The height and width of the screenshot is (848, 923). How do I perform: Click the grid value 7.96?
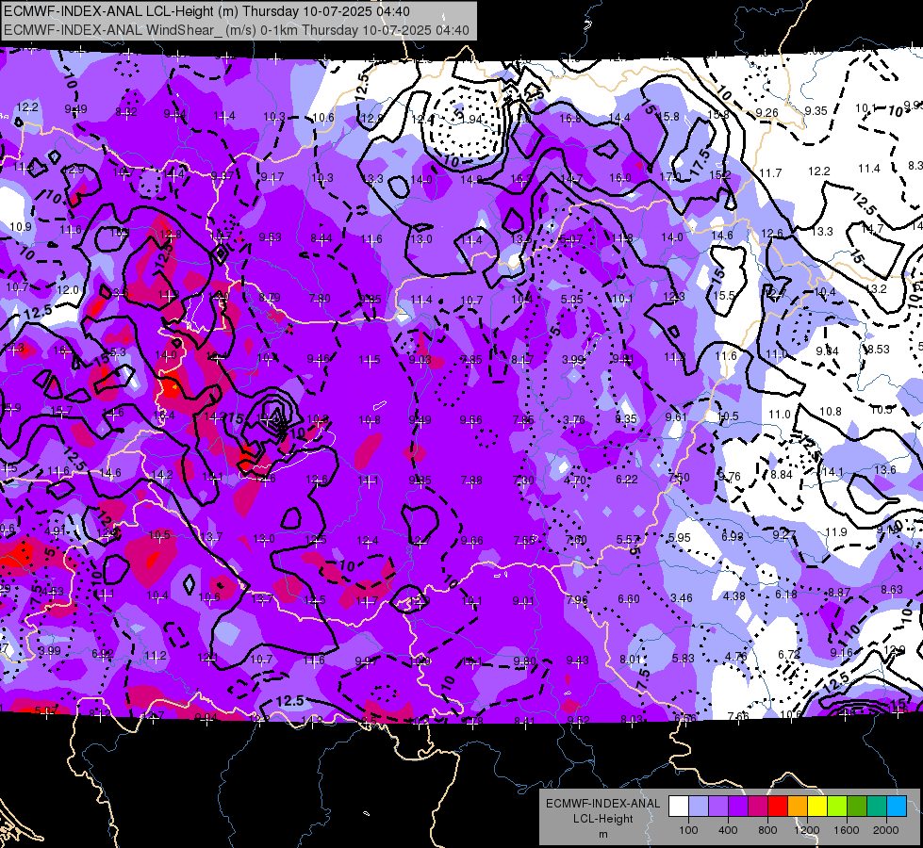[576, 599]
